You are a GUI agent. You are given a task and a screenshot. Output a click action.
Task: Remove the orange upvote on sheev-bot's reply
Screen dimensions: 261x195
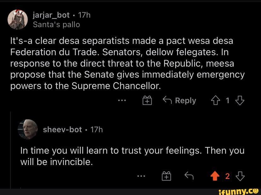pos(215,177)
